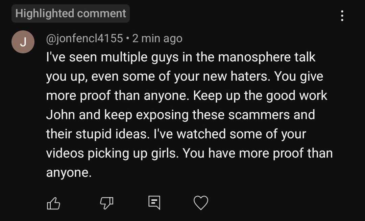Visit the @jonfencl4155 channel link

coord(84,38)
